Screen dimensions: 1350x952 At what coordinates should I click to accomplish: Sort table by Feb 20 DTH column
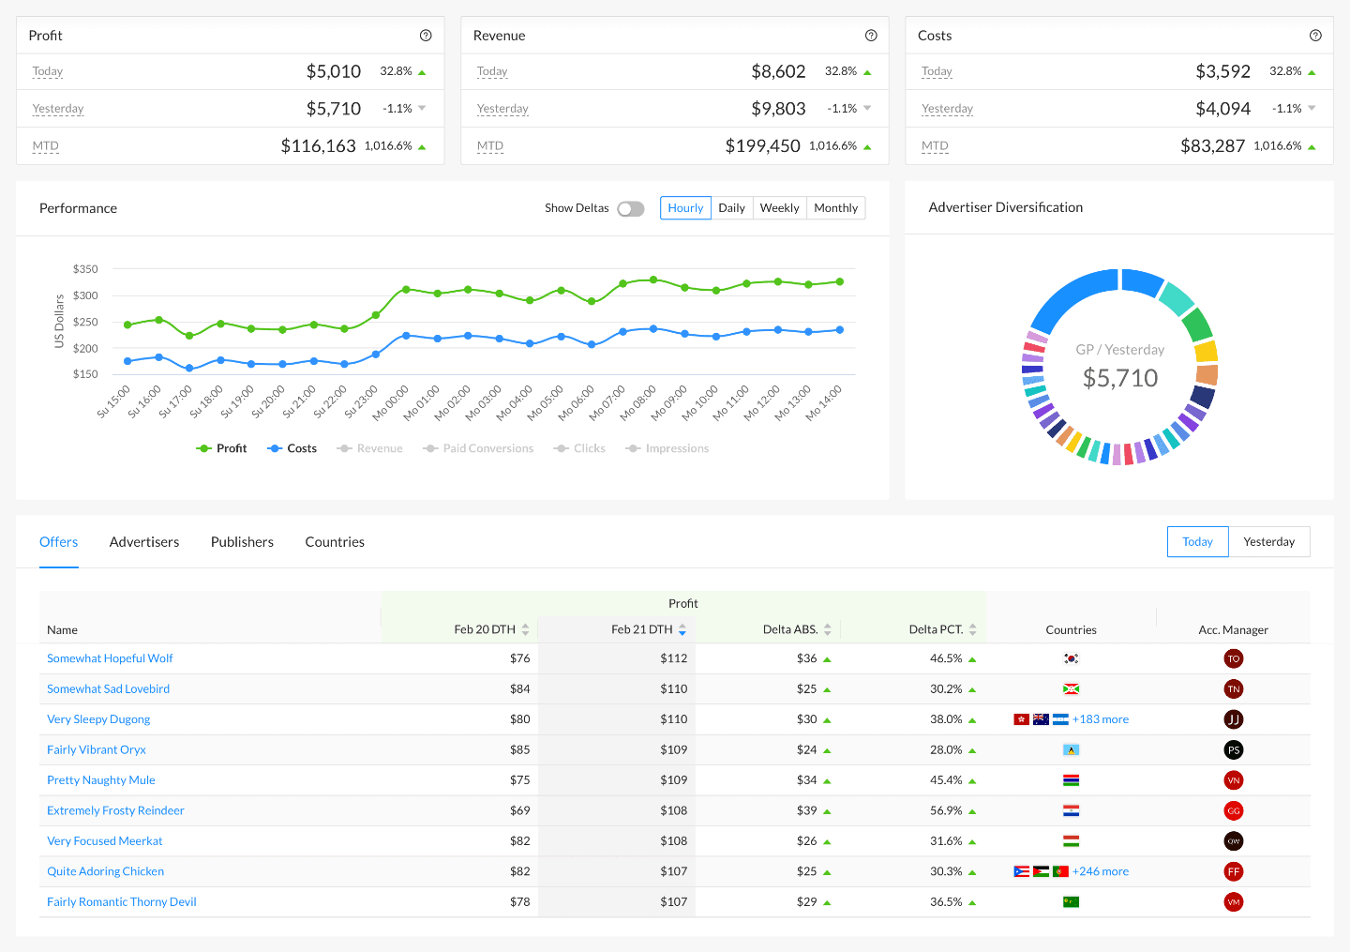[525, 629]
